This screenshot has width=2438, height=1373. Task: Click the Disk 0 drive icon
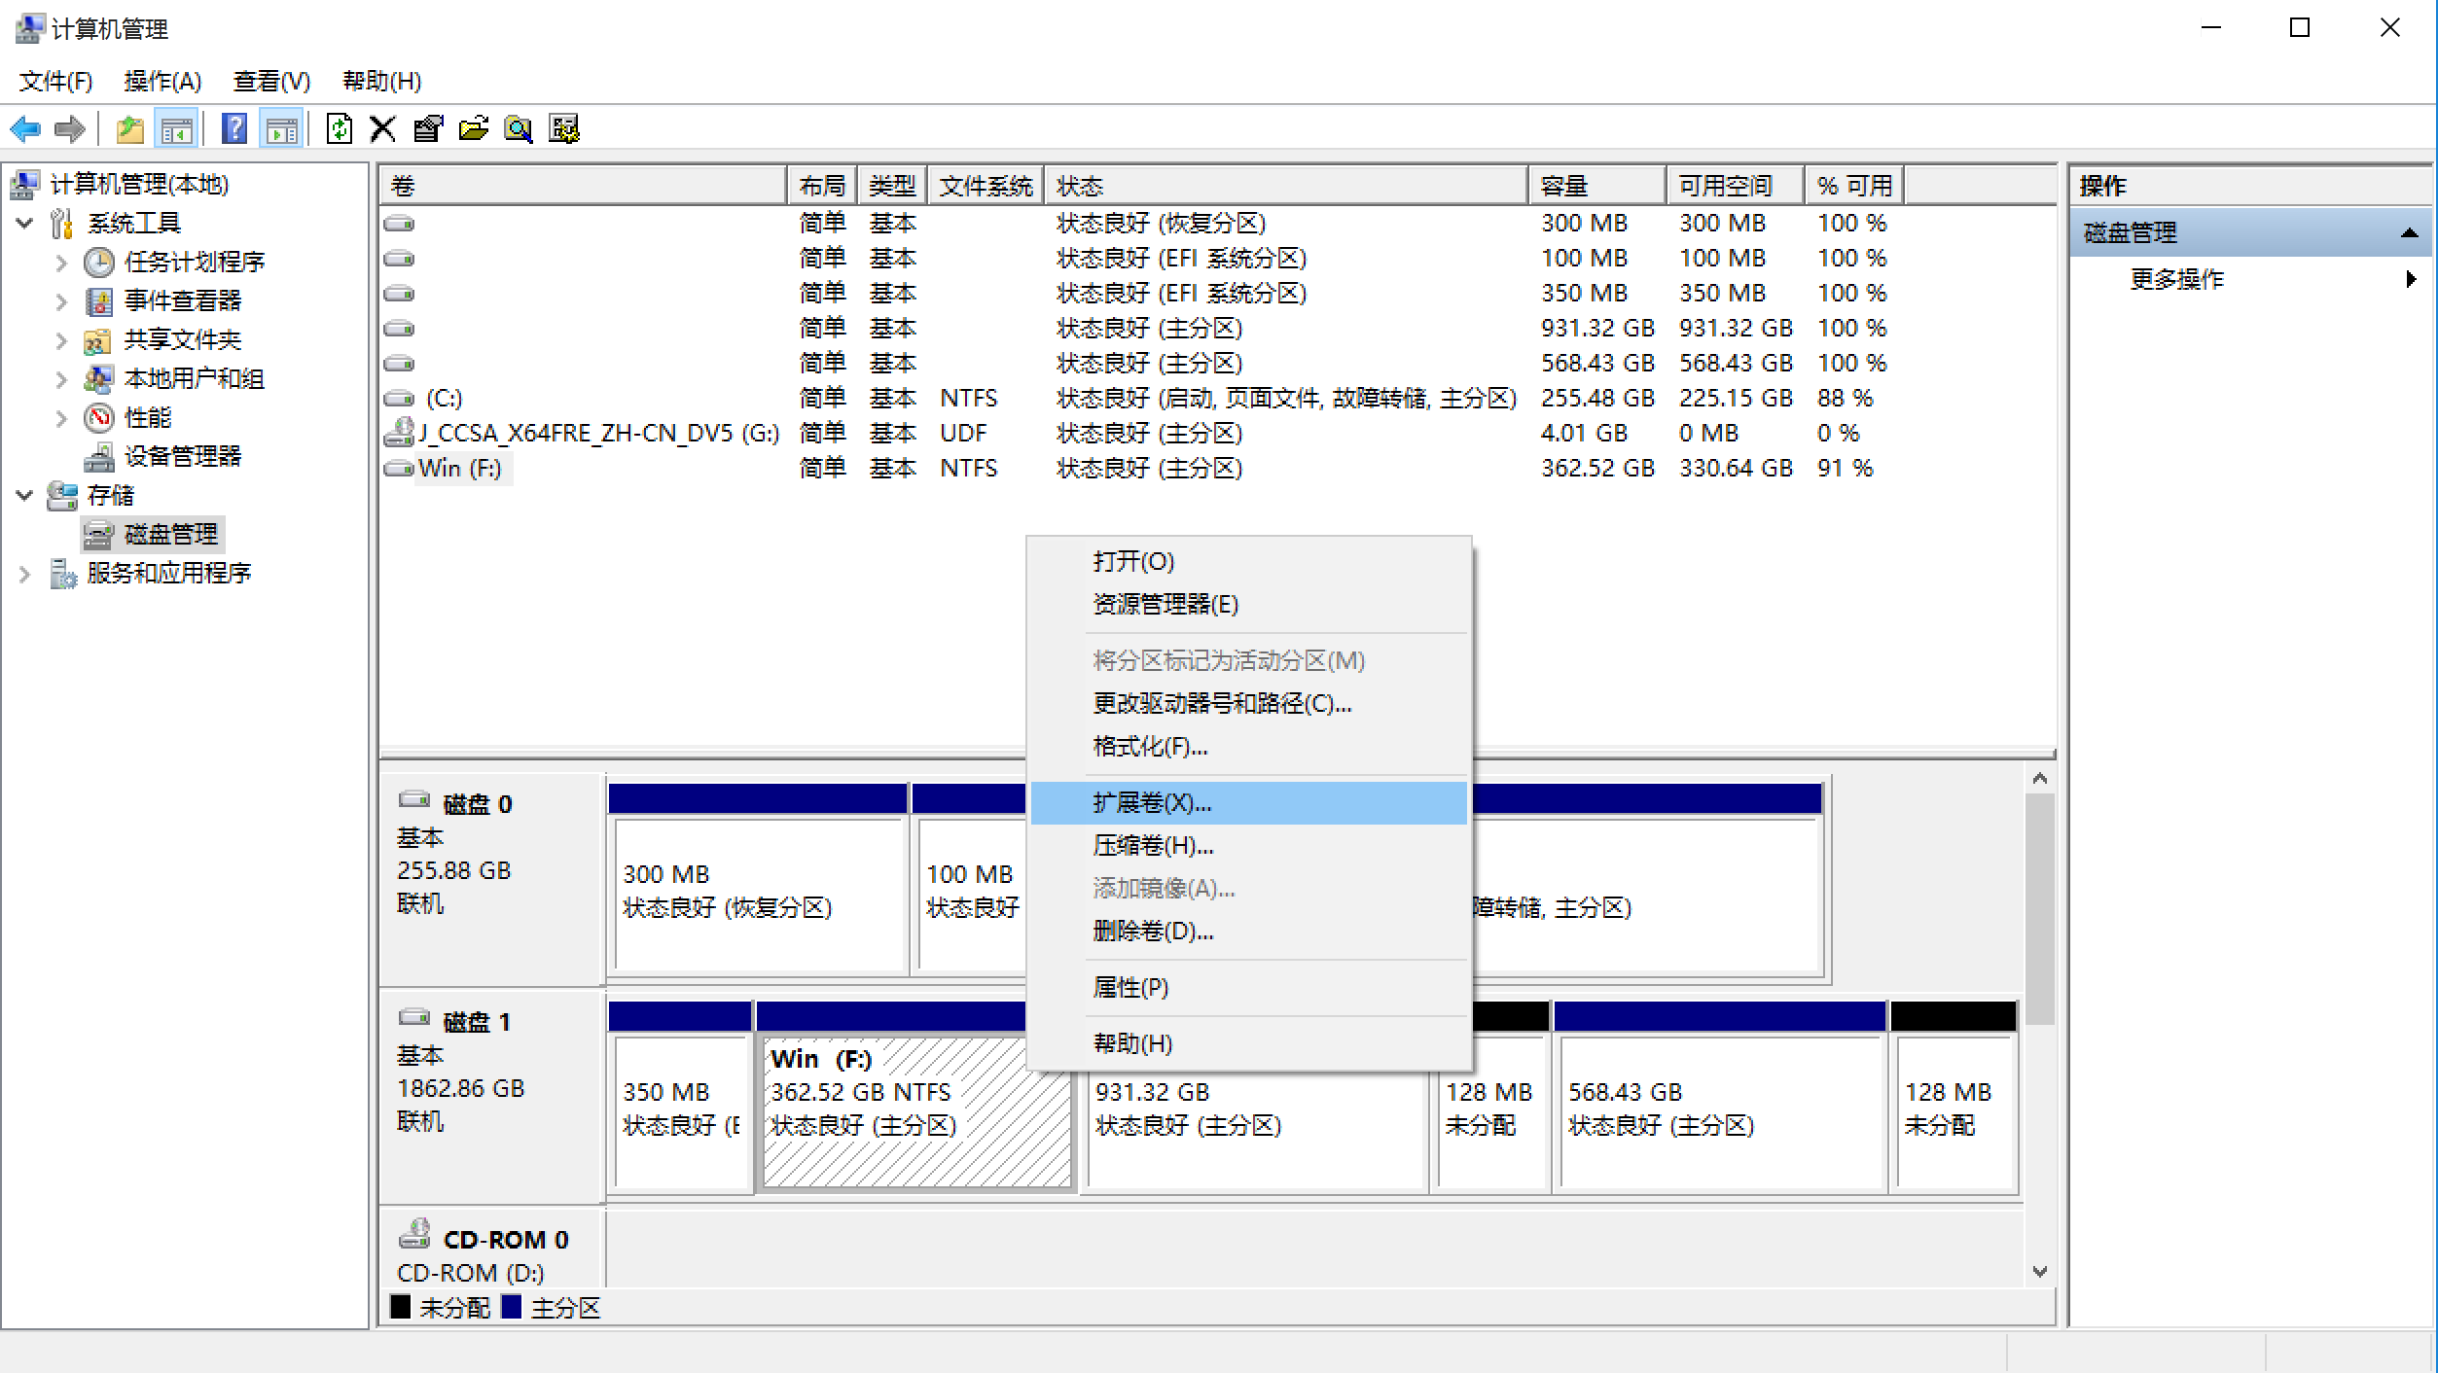414,799
